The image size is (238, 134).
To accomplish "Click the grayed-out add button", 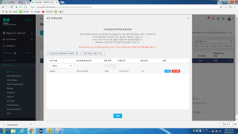I will coord(168,66).
